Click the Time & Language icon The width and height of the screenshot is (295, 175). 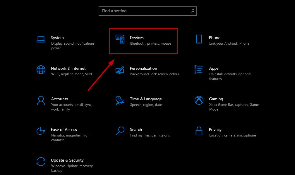coord(120,100)
